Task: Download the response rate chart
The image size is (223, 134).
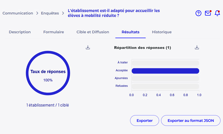Action: [88, 47]
